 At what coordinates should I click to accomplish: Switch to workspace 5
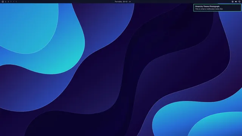(x=16, y=2)
